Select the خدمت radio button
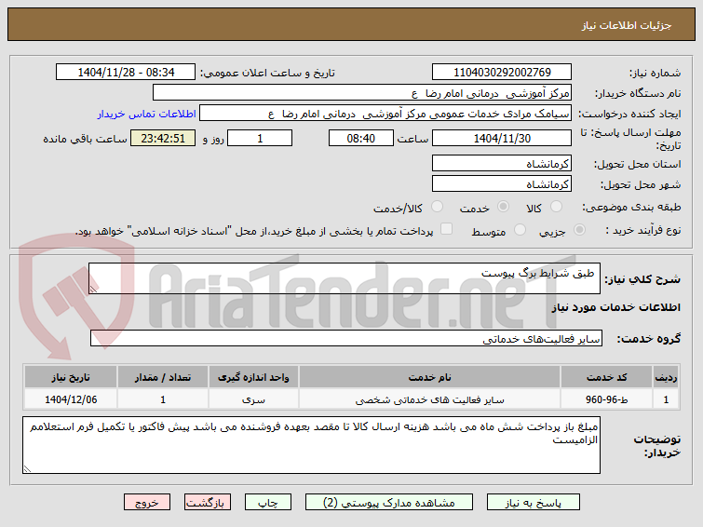This screenshot has width=703, height=527. (503, 207)
